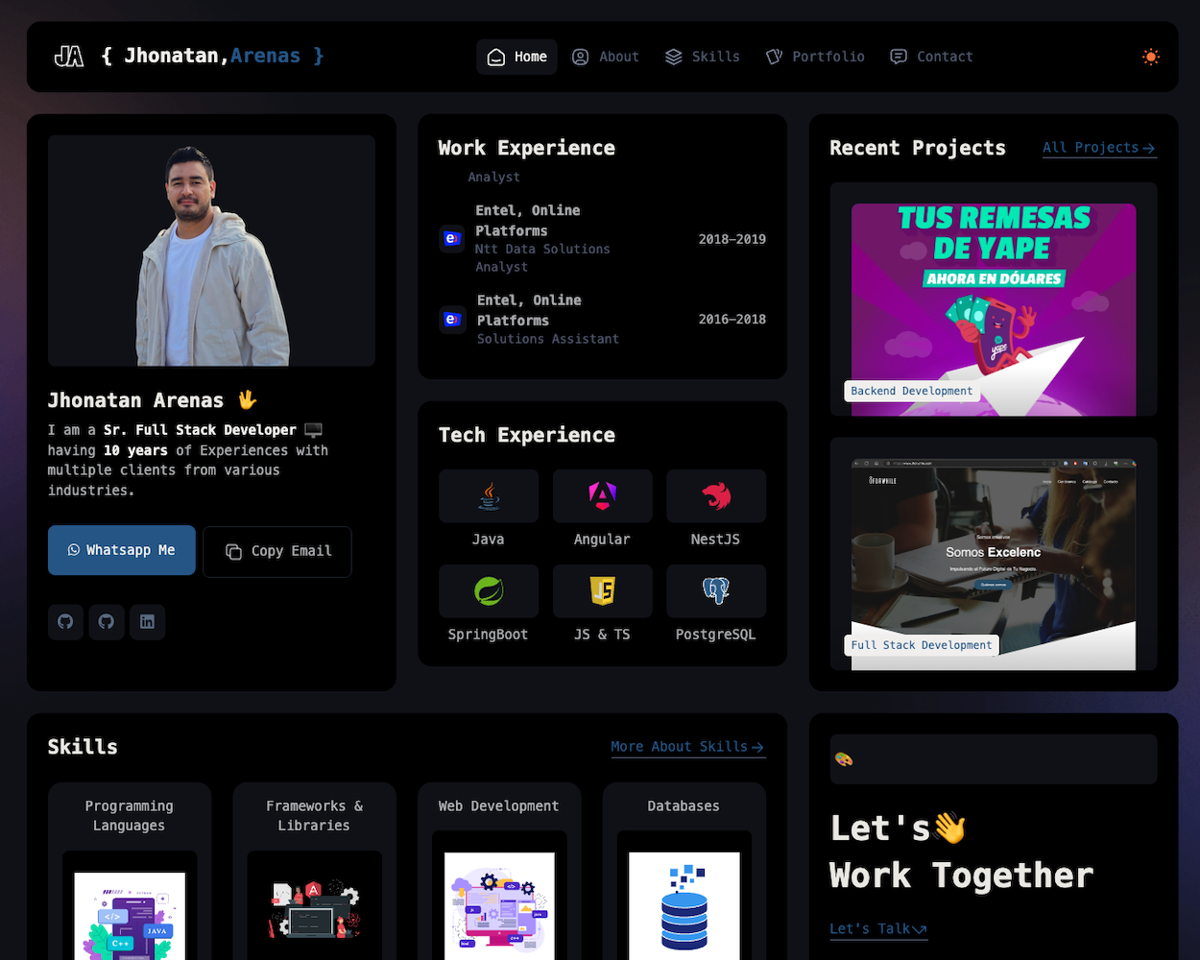Click the Copy Email button
The width and height of the screenshot is (1200, 960).
point(277,551)
